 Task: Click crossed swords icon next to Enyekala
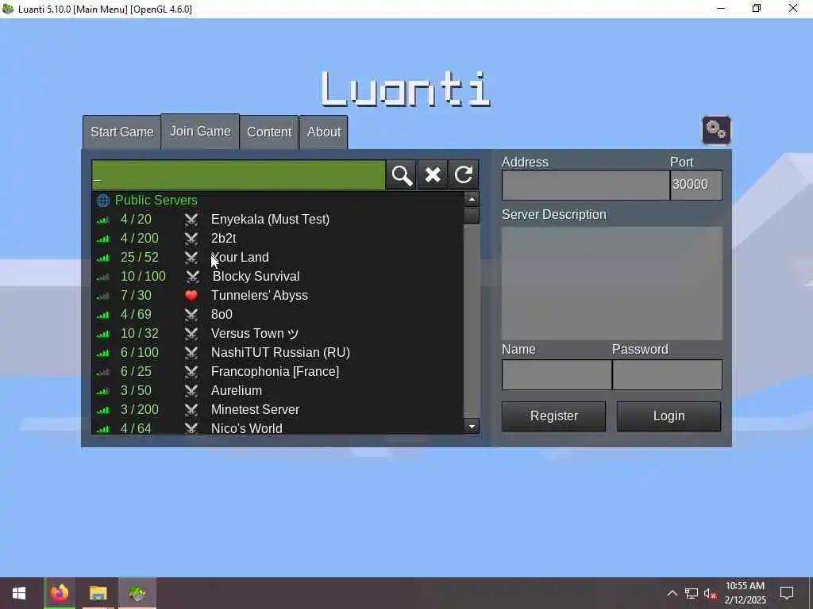point(191,220)
